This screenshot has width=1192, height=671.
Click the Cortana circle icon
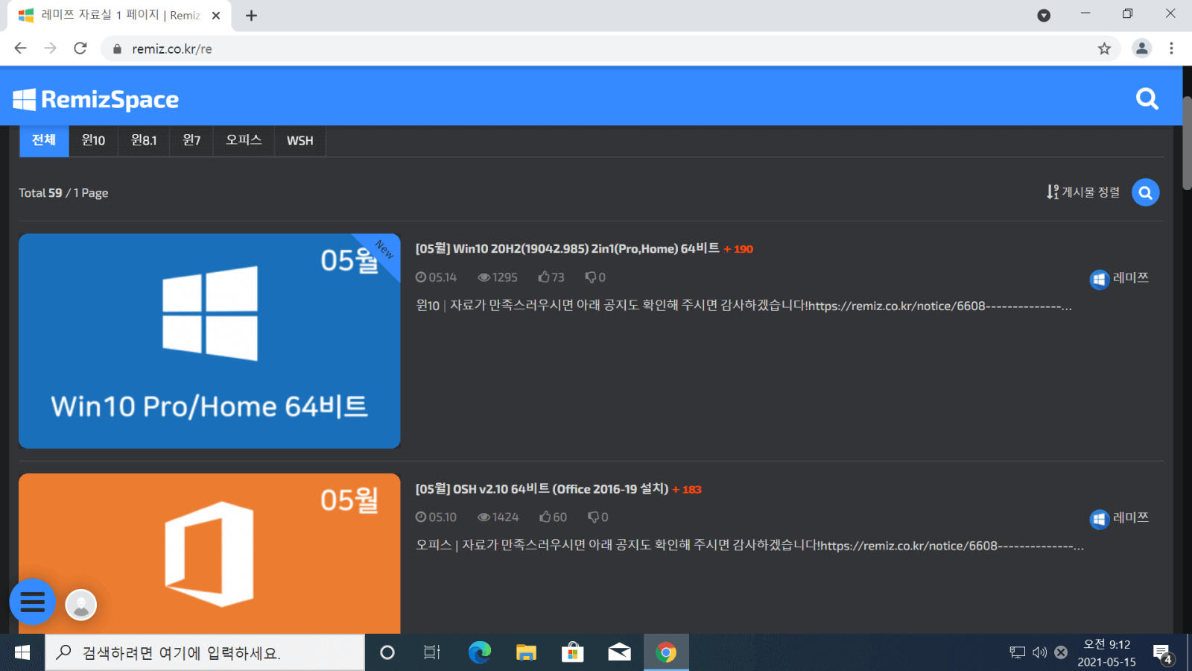[387, 652]
